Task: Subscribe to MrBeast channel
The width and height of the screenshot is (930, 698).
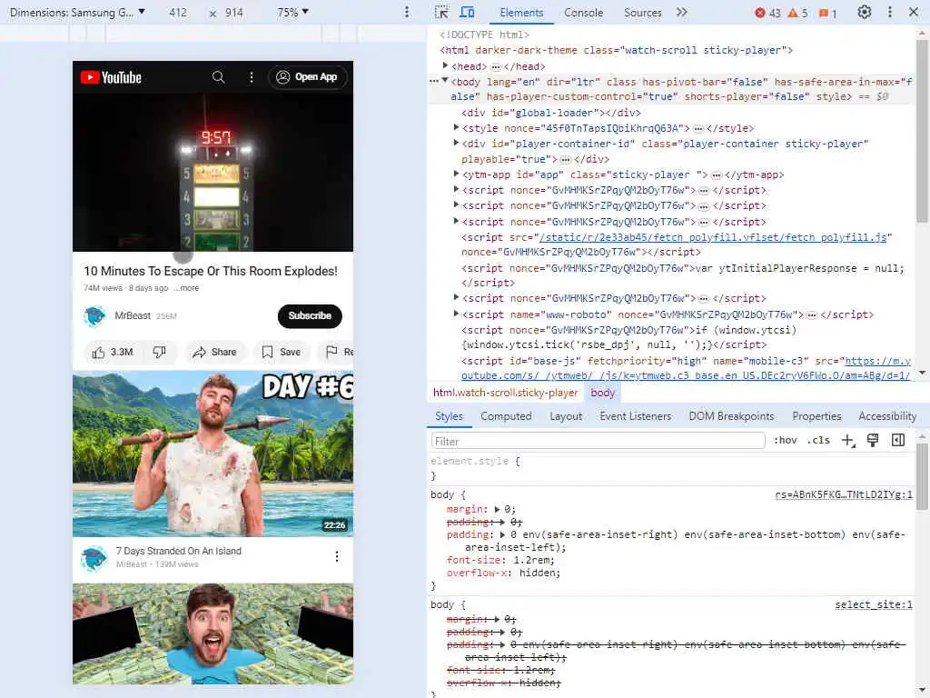Action: point(310,315)
